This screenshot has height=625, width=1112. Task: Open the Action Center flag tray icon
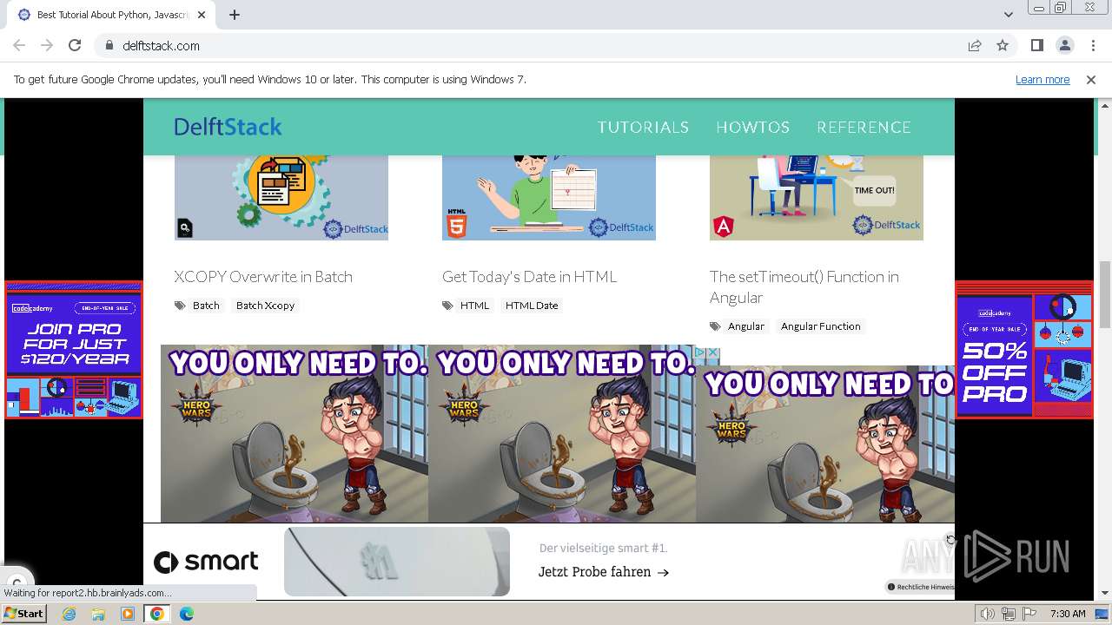(1029, 614)
